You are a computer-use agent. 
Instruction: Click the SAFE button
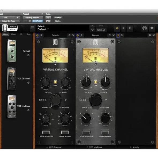(48, 21)
